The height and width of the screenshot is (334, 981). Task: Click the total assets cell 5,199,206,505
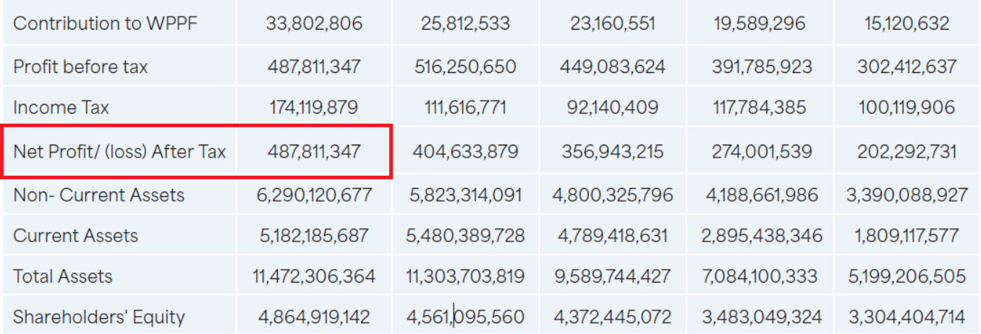pos(906,276)
